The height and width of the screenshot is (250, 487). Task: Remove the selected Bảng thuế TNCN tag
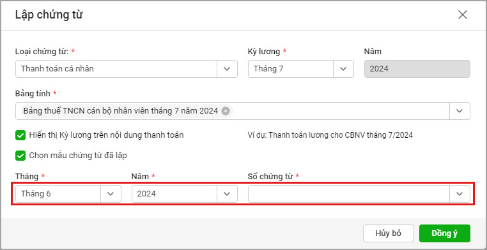click(226, 111)
